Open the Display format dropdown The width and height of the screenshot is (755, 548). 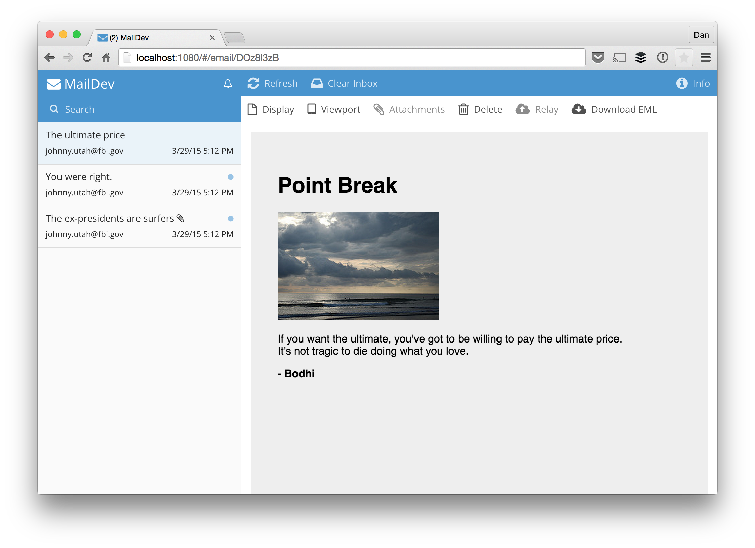tap(271, 109)
